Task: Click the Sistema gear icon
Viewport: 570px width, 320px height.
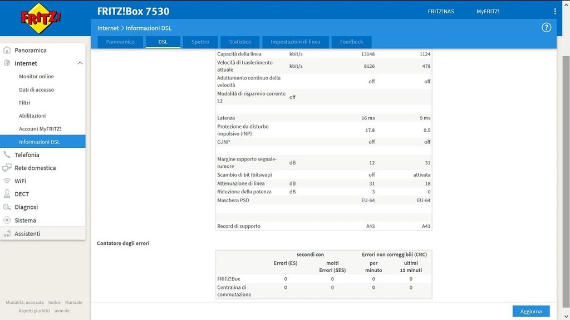Action: (7, 220)
